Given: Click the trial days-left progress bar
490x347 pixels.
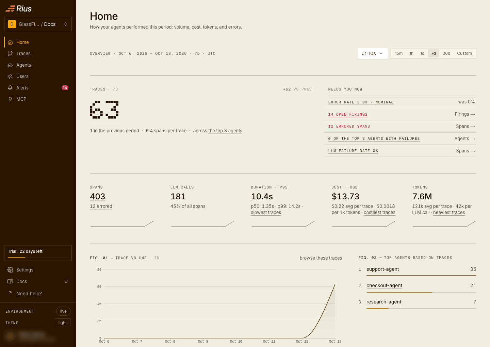Looking at the screenshot, I should click(x=38, y=258).
